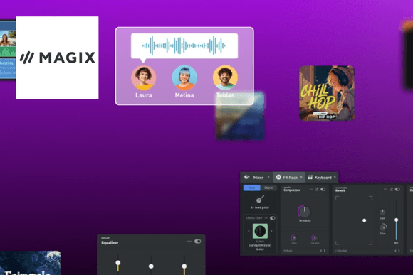This screenshot has width=413, height=275.
Task: Collapse the Equalizer module
Action: click(189, 242)
